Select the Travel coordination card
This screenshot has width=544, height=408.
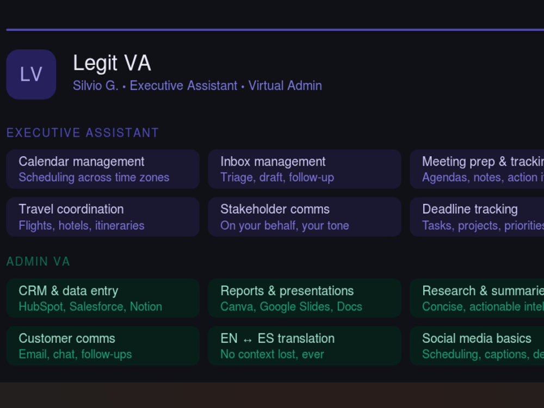pyautogui.click(x=103, y=217)
